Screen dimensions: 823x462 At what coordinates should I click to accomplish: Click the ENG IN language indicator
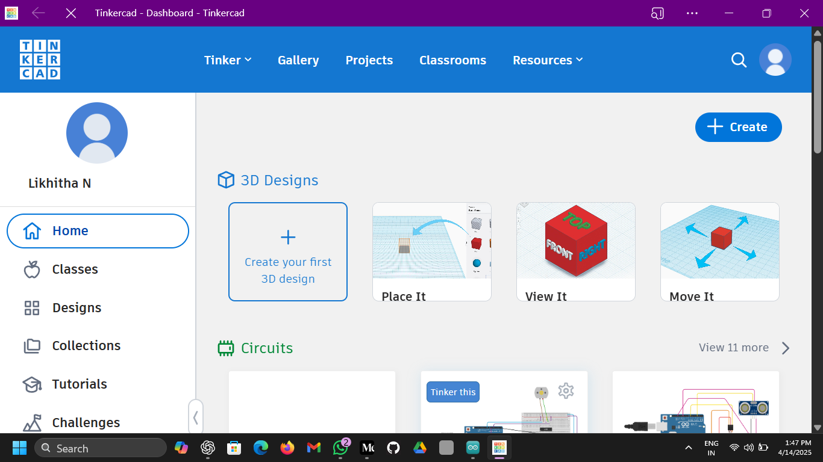click(711, 448)
